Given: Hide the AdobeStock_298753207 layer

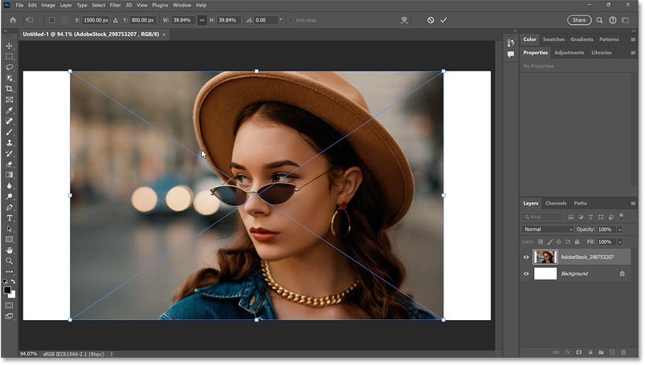Looking at the screenshot, I should [x=527, y=257].
